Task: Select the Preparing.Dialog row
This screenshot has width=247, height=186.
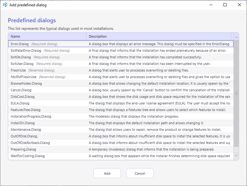Action: [x=121, y=150]
